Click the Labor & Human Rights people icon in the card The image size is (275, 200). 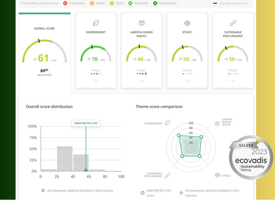click(x=142, y=23)
